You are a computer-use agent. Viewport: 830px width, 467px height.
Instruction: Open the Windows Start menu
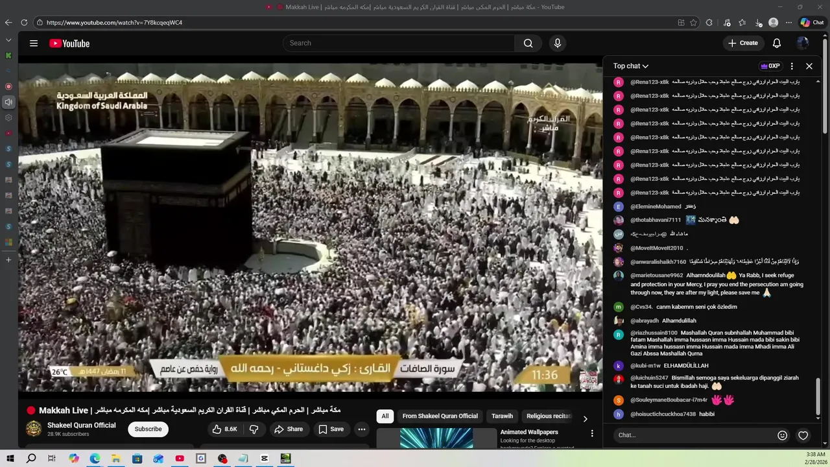(10, 459)
